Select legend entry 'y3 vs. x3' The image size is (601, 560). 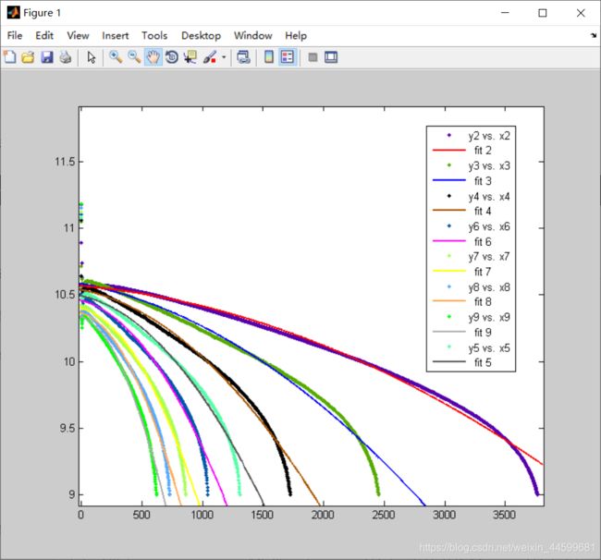(489, 165)
